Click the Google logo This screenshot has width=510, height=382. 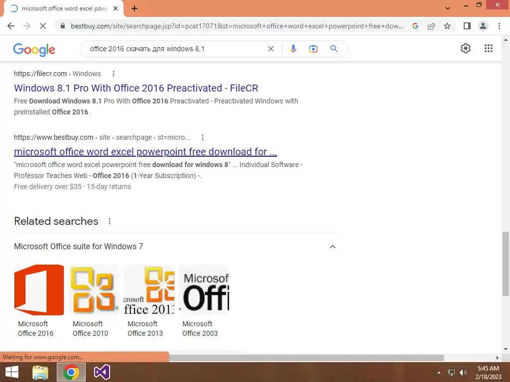pyautogui.click(x=34, y=49)
